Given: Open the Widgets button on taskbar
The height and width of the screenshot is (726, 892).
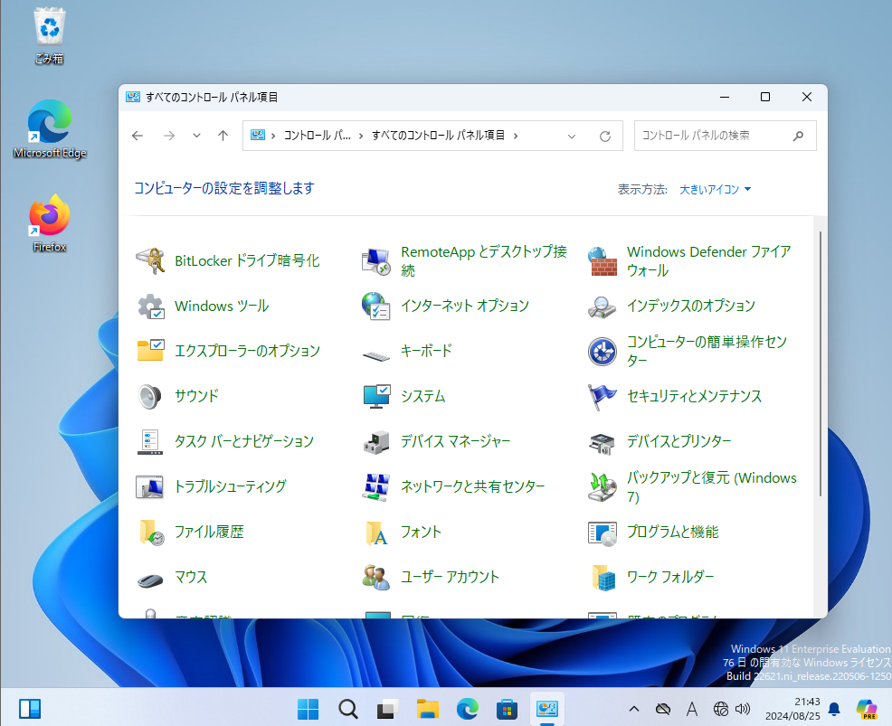Looking at the screenshot, I should pos(30,709).
